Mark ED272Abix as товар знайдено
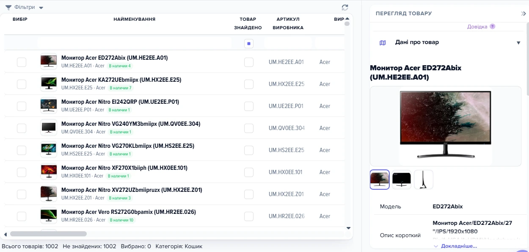Viewport: 529px width, 252px height. click(x=249, y=62)
